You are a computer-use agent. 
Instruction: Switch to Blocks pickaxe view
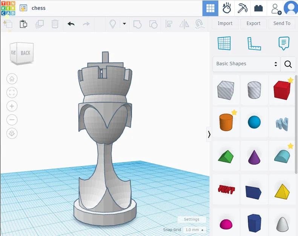243,8
